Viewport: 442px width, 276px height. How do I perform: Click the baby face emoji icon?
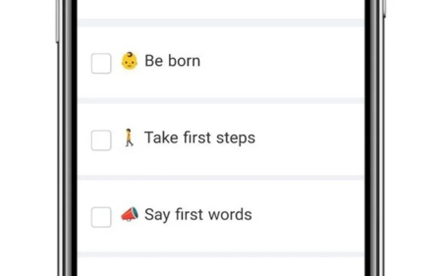point(129,61)
